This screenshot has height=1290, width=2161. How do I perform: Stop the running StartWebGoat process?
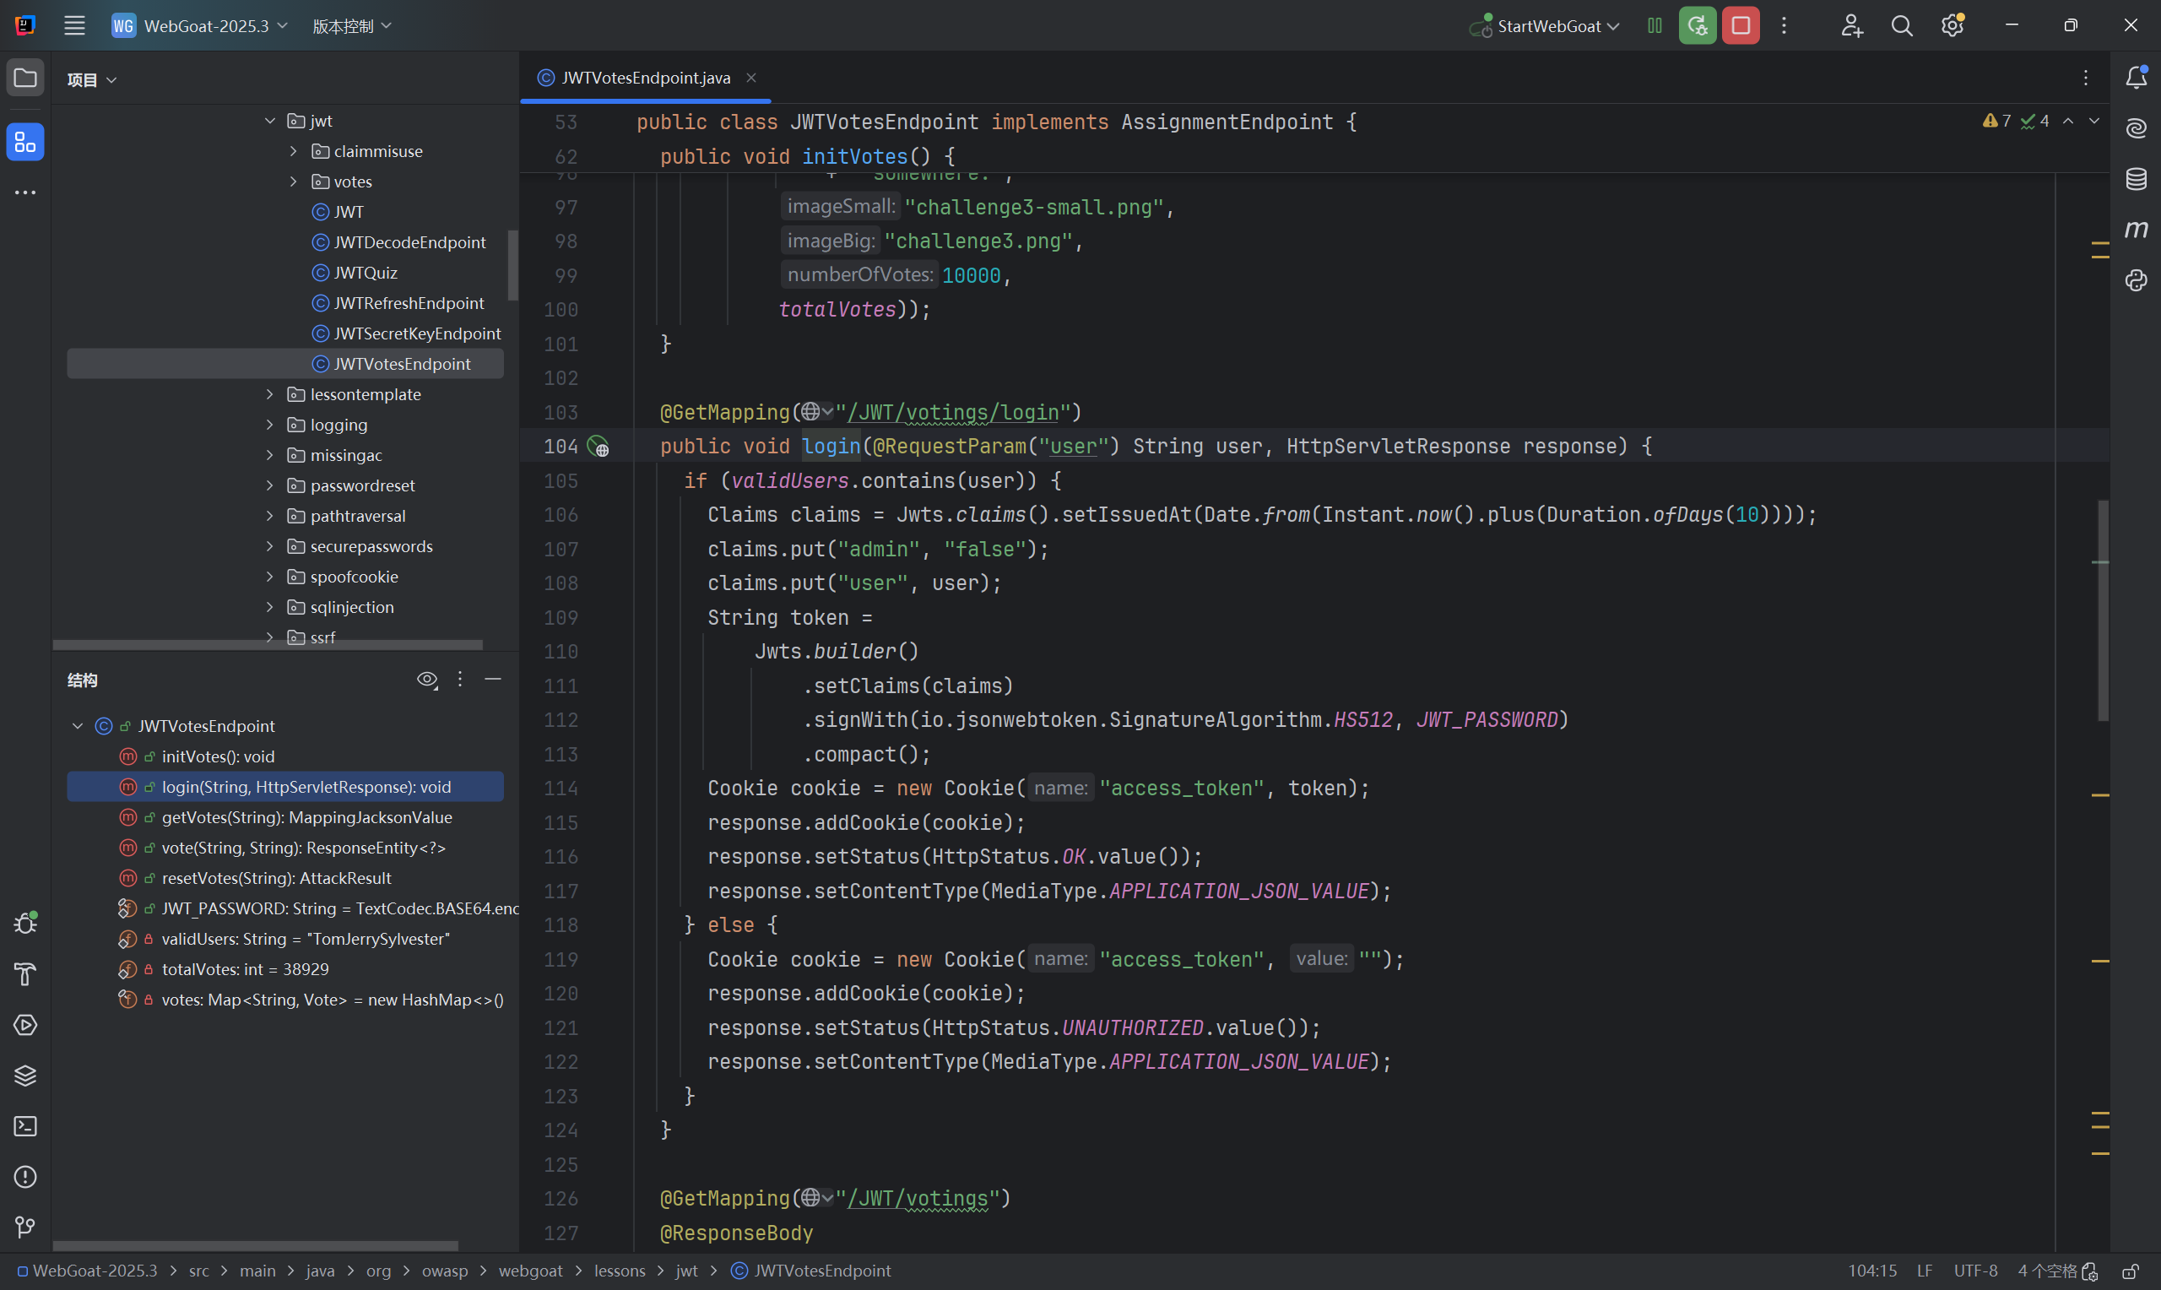[x=1741, y=25]
